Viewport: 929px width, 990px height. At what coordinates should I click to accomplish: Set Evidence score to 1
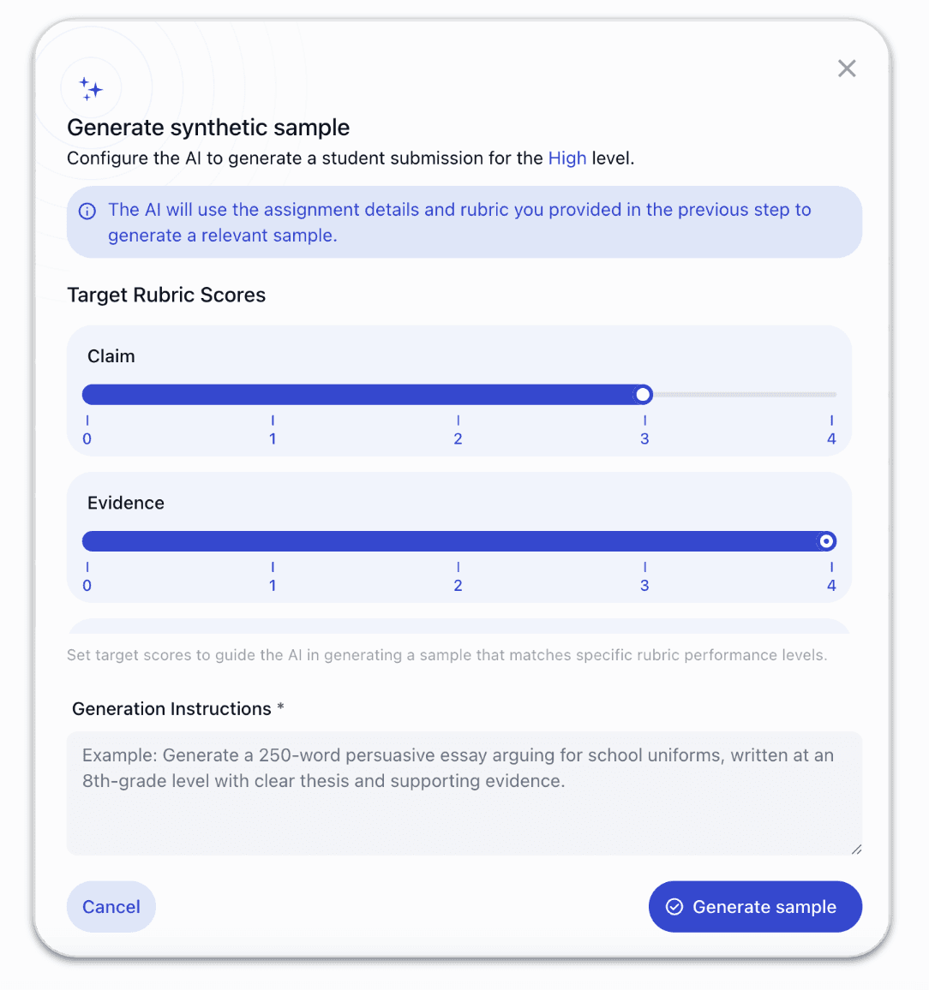tap(273, 541)
